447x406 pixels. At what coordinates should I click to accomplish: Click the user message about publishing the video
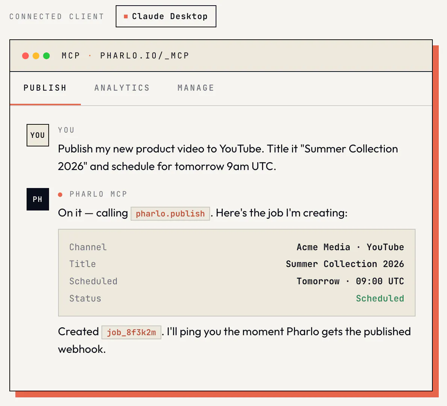pyautogui.click(x=228, y=158)
